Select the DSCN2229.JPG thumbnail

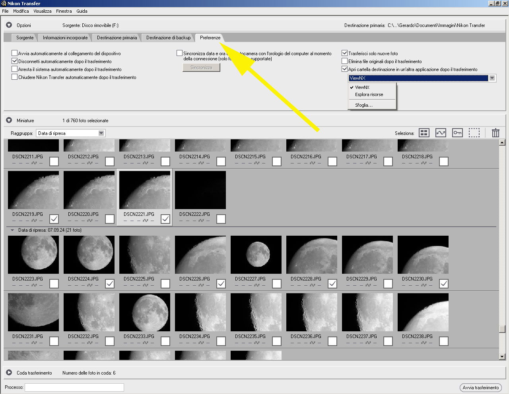coord(367,255)
